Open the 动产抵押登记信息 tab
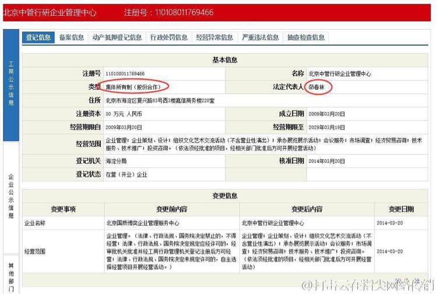437x294 pixels. [x=117, y=37]
